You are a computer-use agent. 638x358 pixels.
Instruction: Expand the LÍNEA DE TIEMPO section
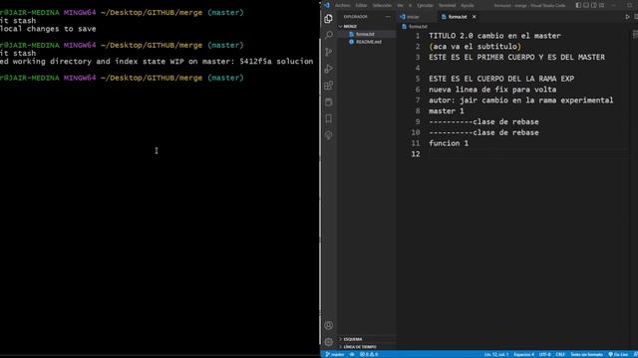pos(366,347)
